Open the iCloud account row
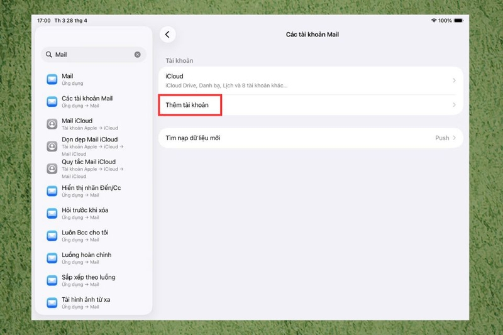 tap(311, 80)
